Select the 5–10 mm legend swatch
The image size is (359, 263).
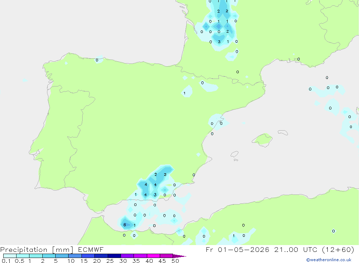pos(62,256)
